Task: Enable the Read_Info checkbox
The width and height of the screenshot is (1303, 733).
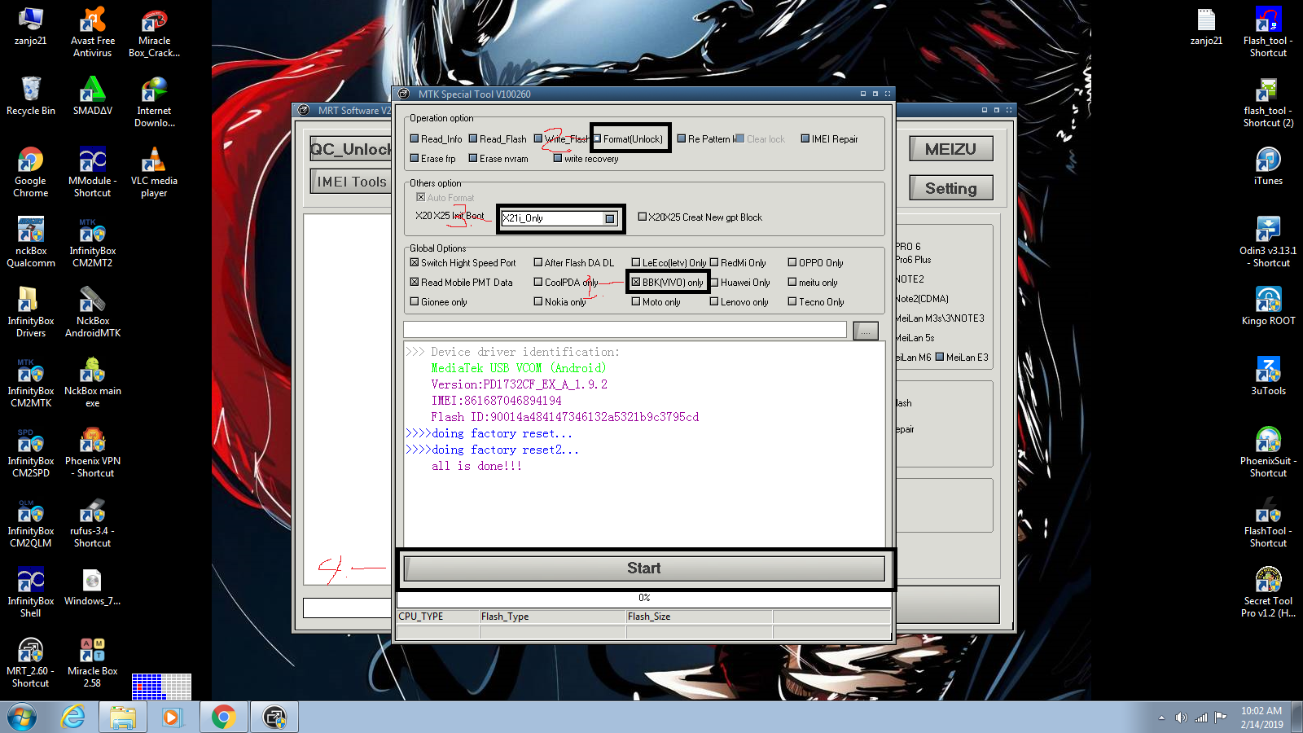Action: click(x=415, y=139)
